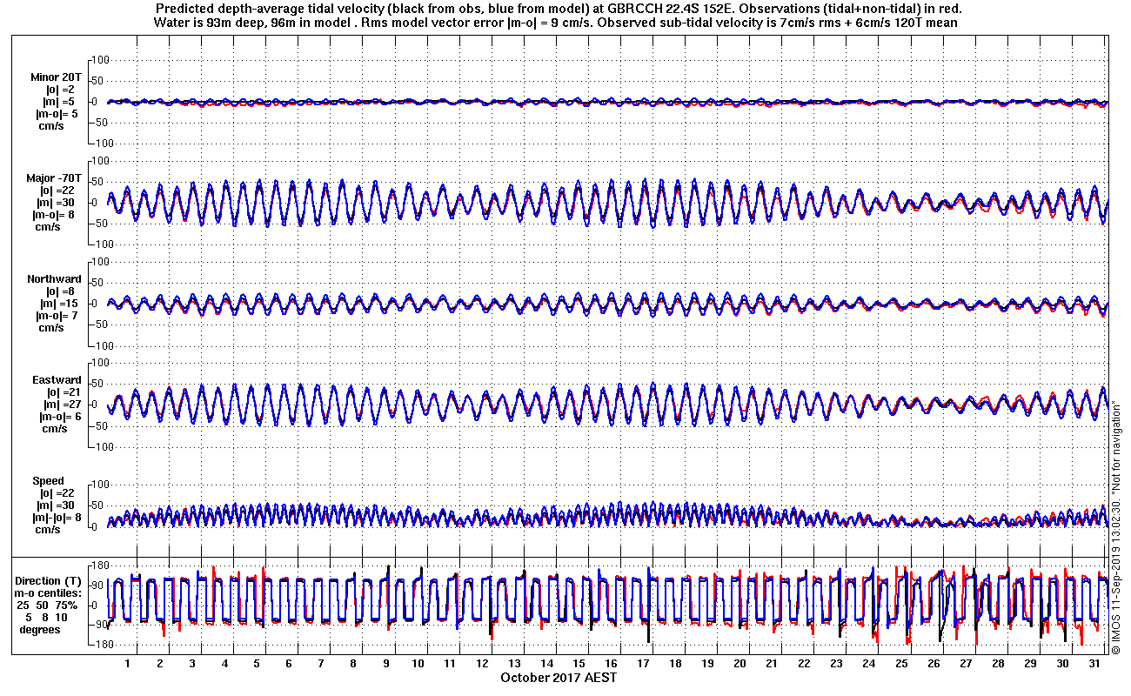1131x696 pixels.
Task: Click '|m|-|o|= 8' in the Speed panel
Action: click(x=57, y=518)
